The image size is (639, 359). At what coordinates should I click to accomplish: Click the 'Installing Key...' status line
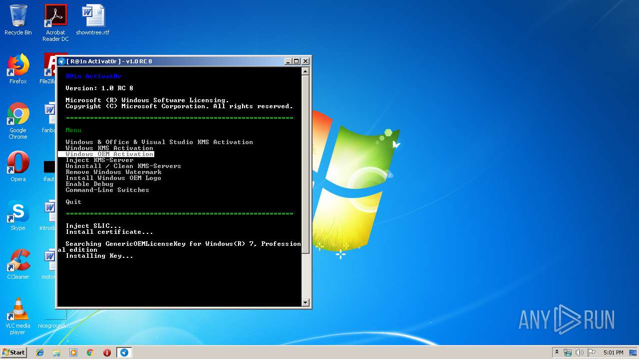coord(99,256)
